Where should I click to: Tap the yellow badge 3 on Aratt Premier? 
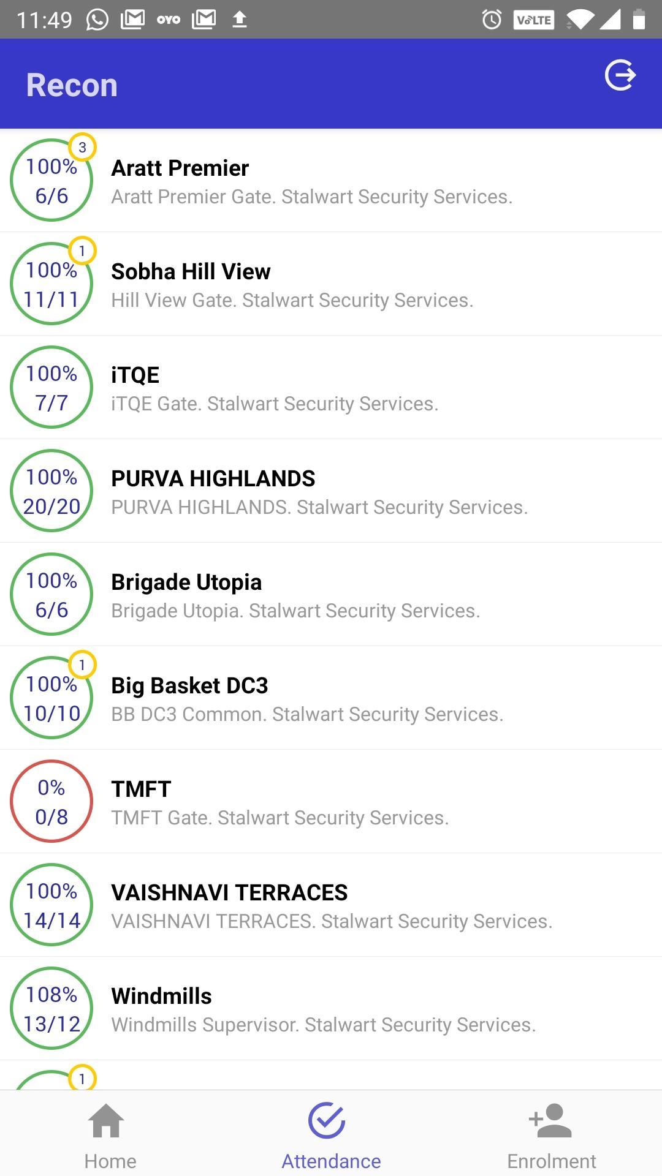[82, 147]
